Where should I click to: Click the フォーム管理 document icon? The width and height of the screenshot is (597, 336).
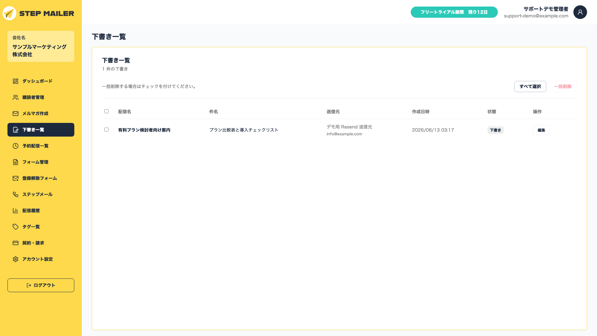(16, 162)
